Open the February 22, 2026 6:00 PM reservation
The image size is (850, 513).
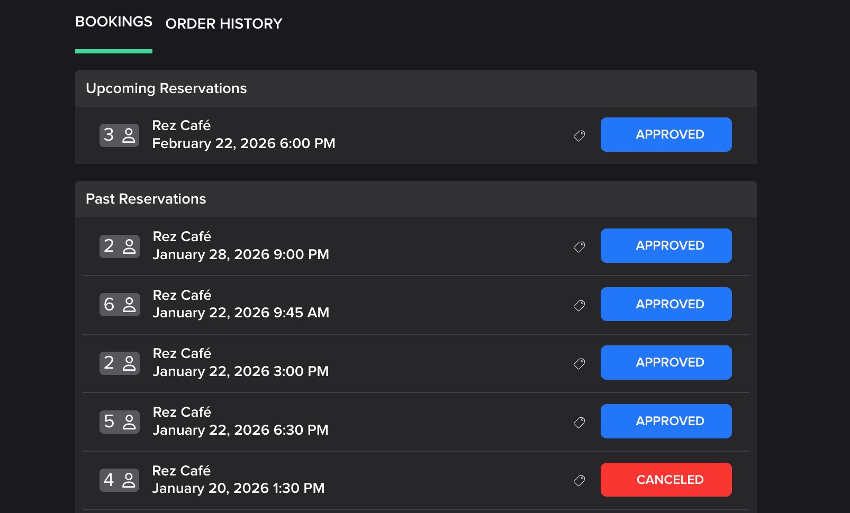coord(243,135)
